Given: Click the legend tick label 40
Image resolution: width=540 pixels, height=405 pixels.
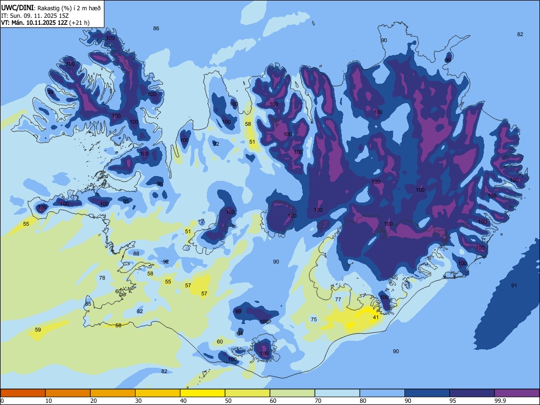Looking at the screenshot, I should click(x=184, y=401).
